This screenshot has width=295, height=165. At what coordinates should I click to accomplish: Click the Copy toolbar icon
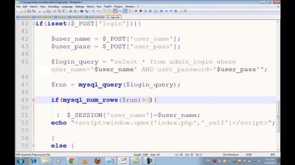click(x=59, y=11)
